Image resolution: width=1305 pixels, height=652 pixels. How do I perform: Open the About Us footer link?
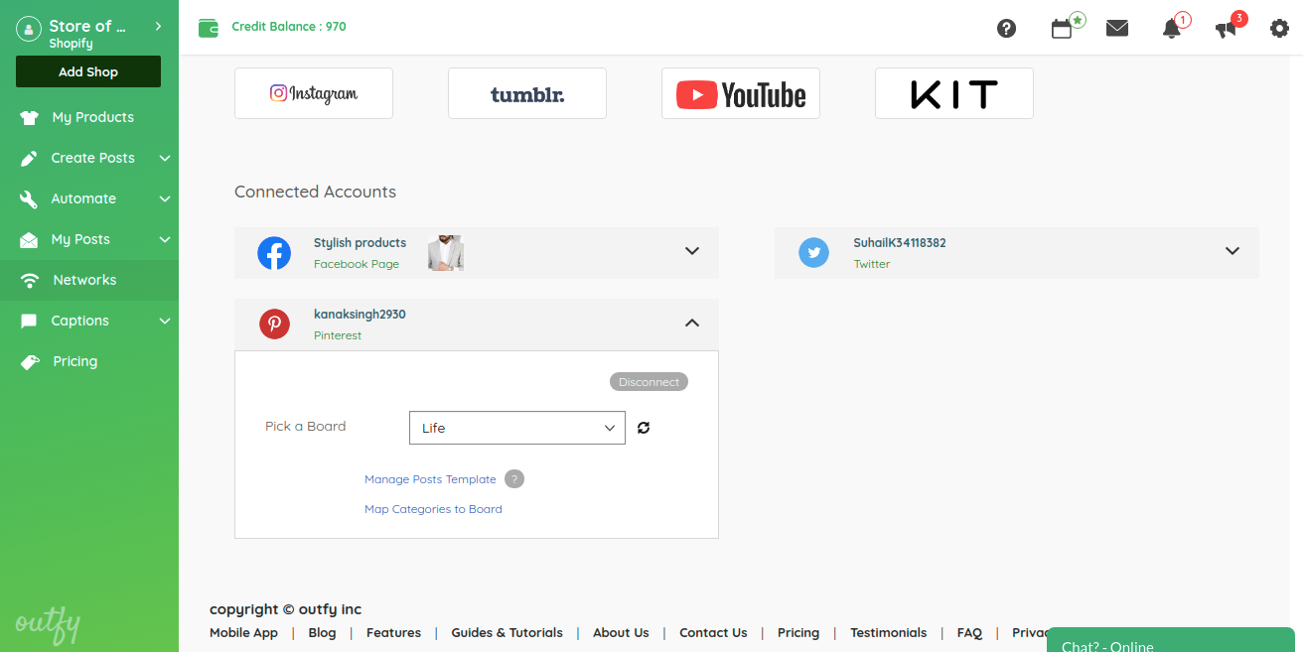(x=621, y=633)
